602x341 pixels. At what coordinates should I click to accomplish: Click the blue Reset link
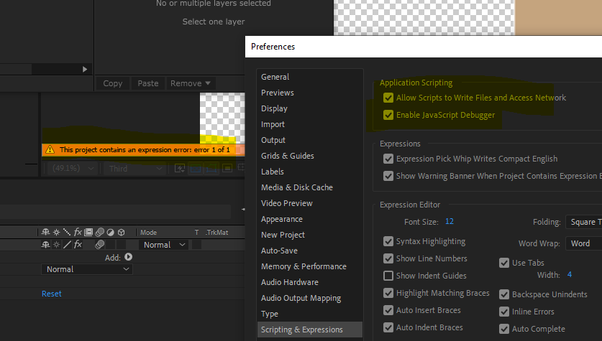(52, 294)
